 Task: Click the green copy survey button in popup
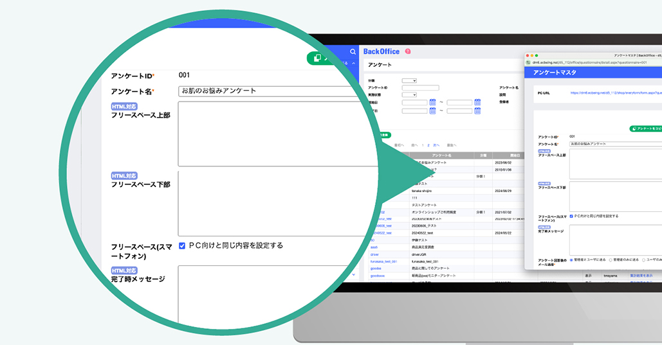(x=645, y=128)
